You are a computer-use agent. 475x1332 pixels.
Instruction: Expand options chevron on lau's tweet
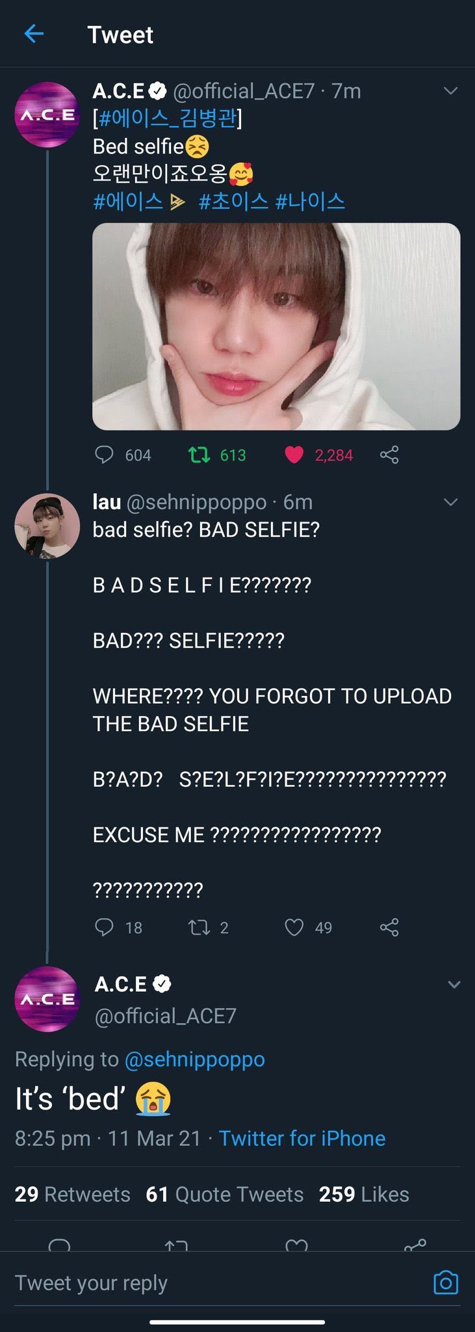pos(451,501)
